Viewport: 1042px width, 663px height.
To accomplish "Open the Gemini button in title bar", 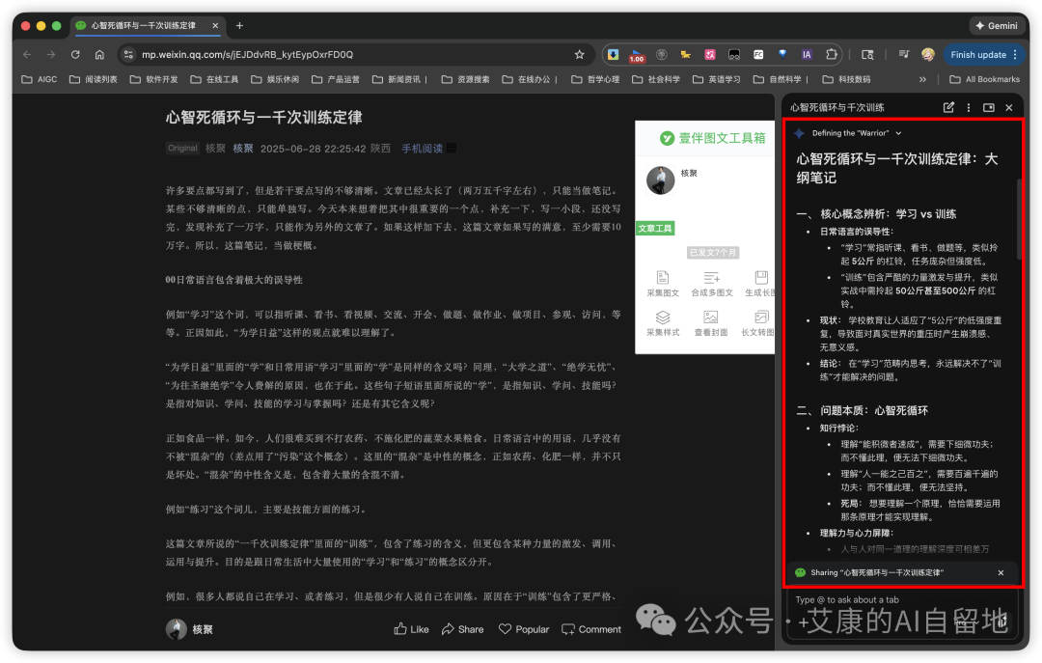I will tap(996, 26).
